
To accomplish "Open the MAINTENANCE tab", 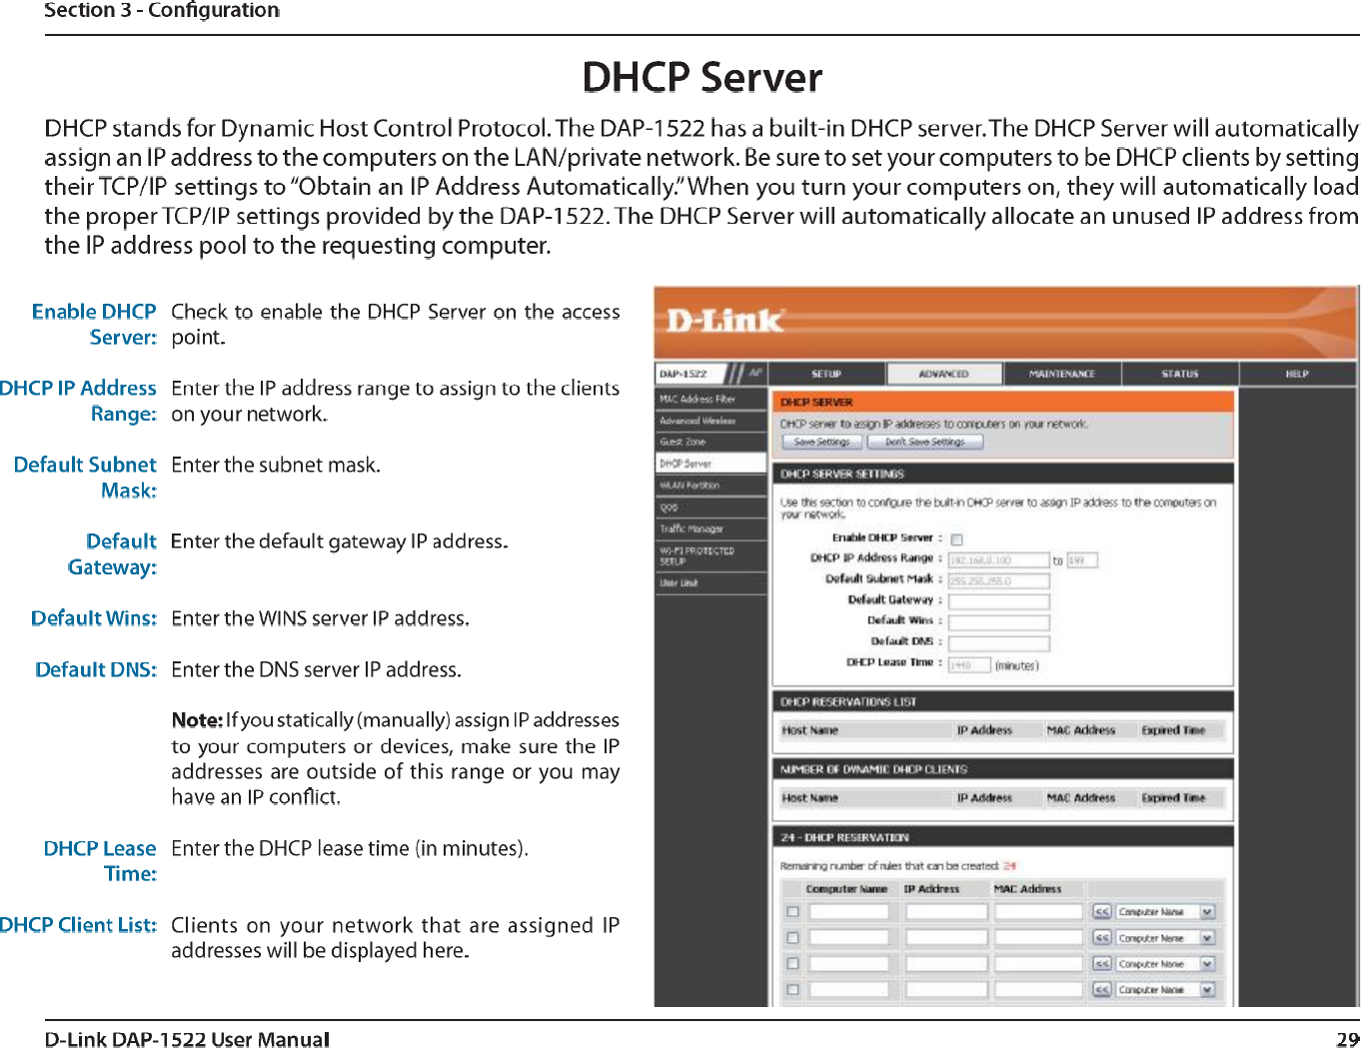I will coord(1062,374).
